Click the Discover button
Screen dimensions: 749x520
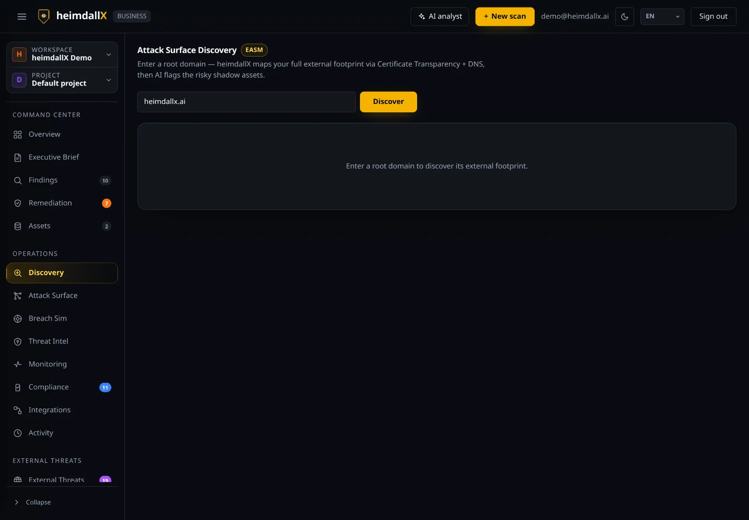[x=389, y=102]
